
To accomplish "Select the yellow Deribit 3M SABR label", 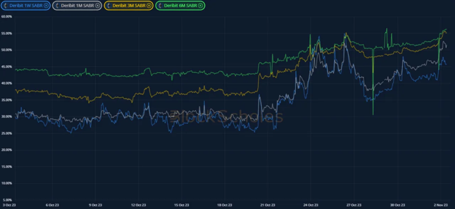I will coord(129,5).
